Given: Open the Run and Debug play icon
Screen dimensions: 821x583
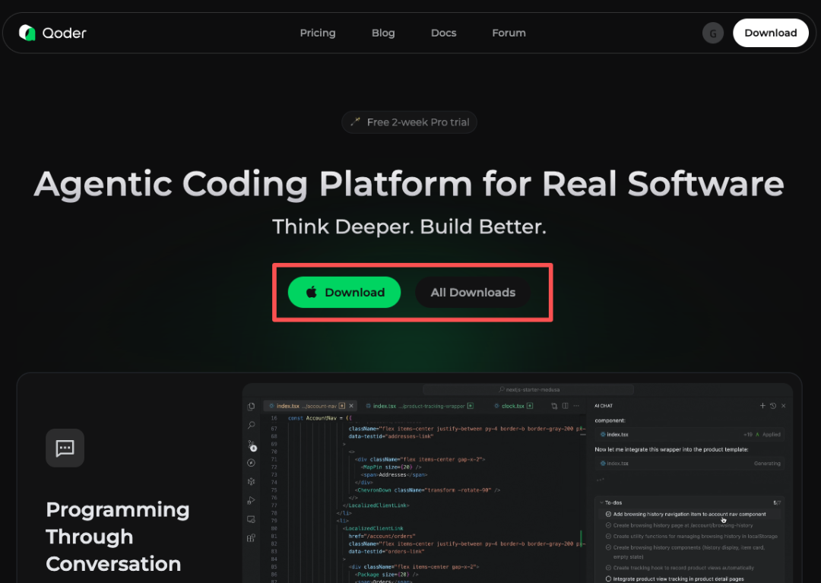Looking at the screenshot, I should 252,500.
